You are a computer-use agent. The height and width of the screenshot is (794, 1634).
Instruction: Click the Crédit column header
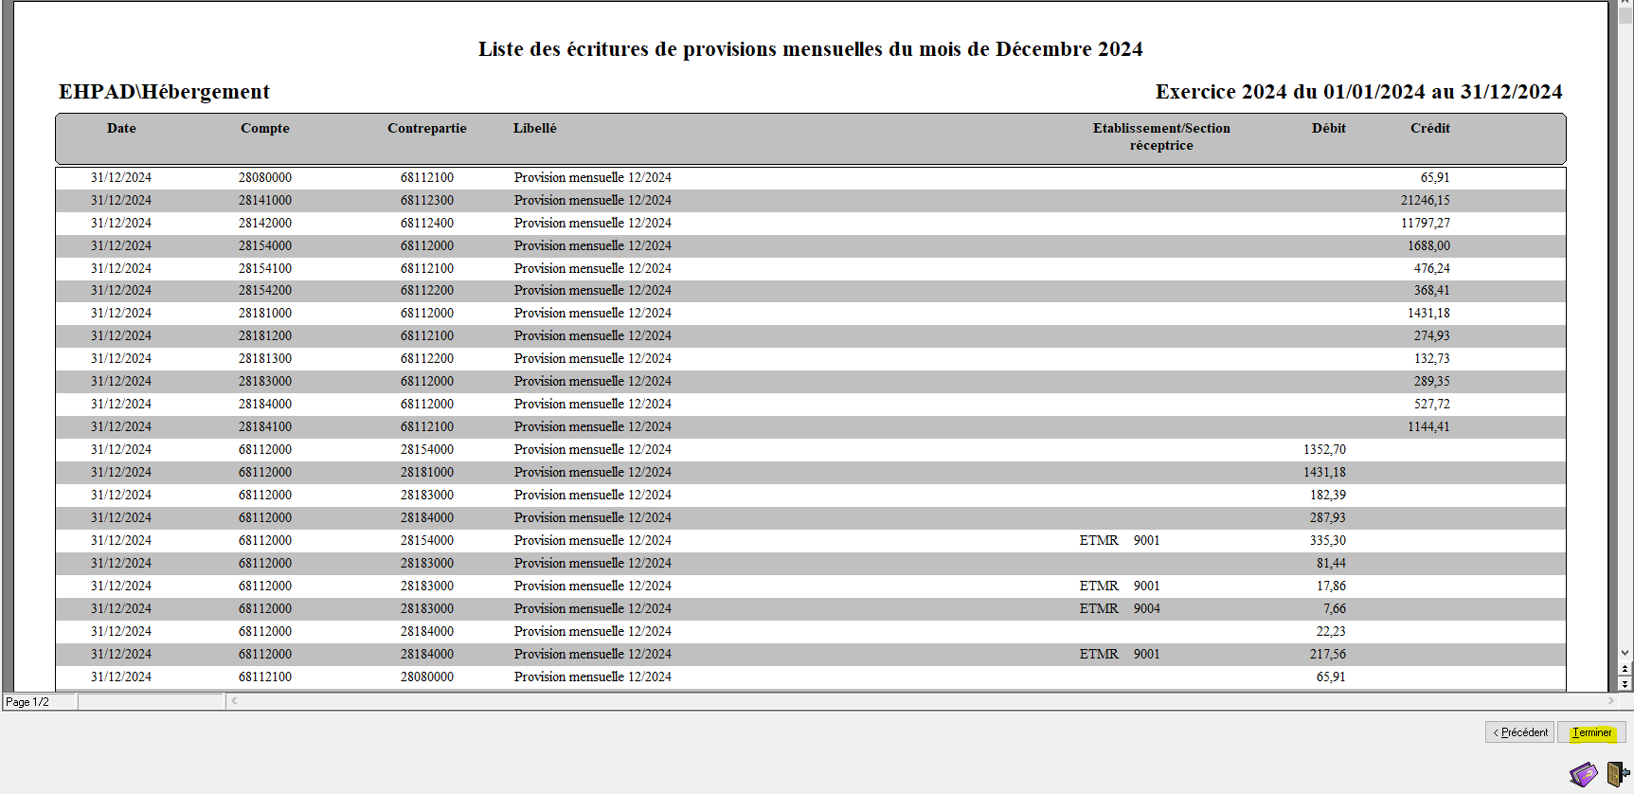click(1429, 129)
